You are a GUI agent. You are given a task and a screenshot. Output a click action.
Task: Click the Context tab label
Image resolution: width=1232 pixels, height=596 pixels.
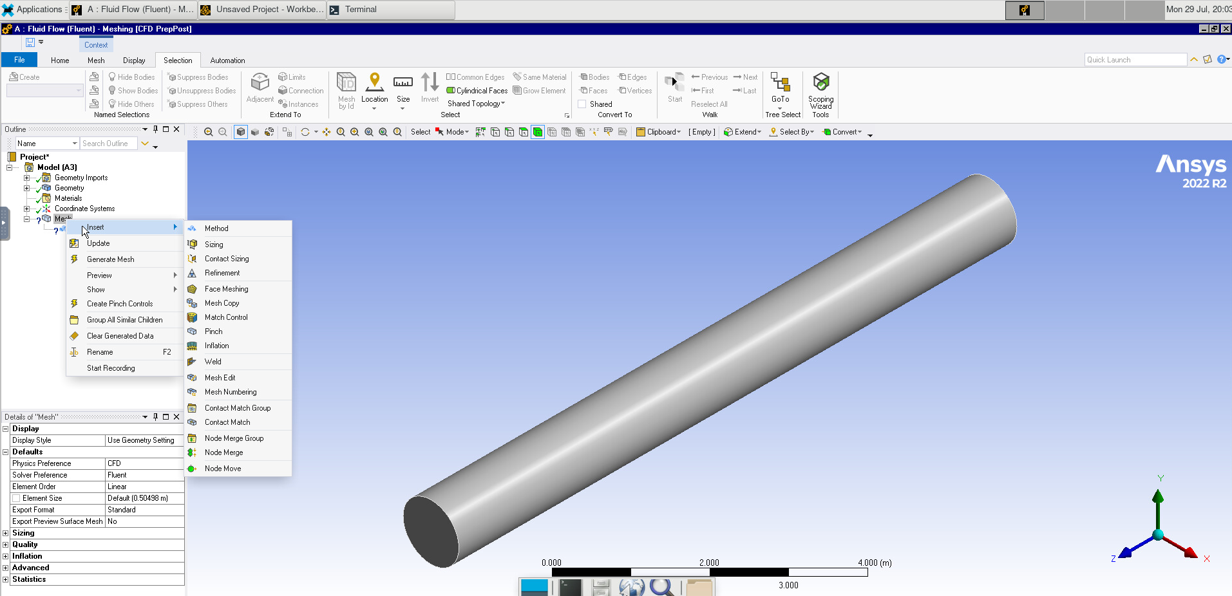tap(96, 45)
